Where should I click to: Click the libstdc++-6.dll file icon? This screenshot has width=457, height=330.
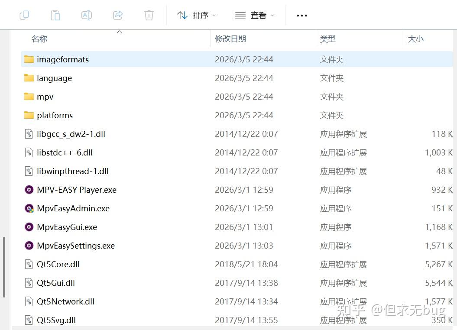tap(29, 152)
